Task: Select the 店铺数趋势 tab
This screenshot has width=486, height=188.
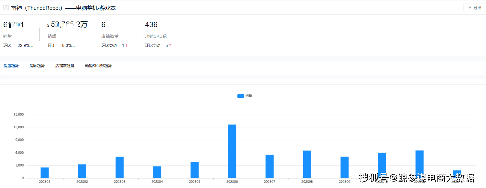Action: coord(65,66)
